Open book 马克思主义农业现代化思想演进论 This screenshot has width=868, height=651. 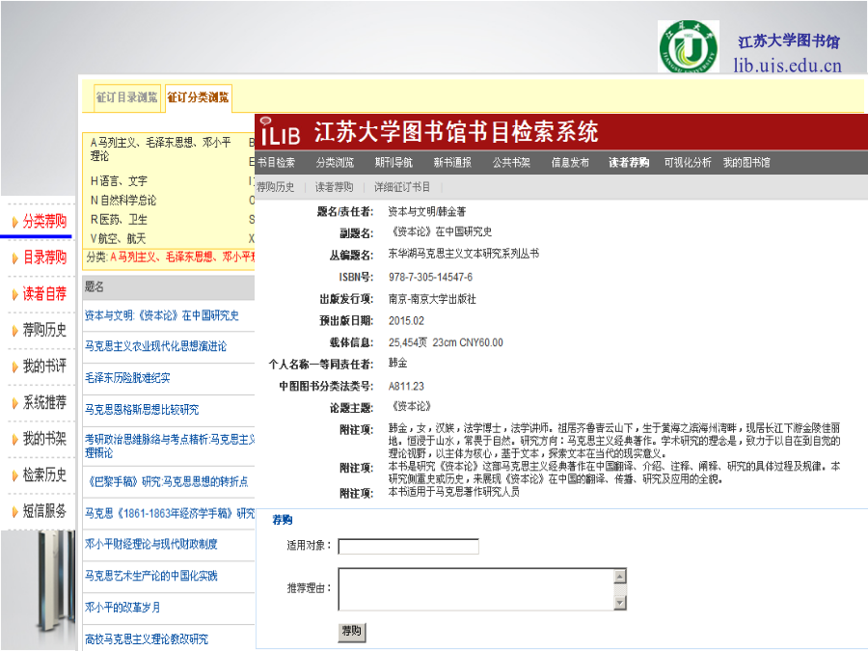coord(155,346)
